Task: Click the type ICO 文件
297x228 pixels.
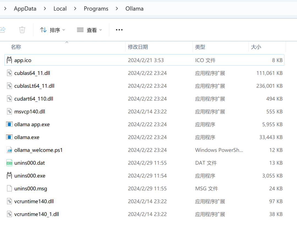Action: [x=205, y=60]
